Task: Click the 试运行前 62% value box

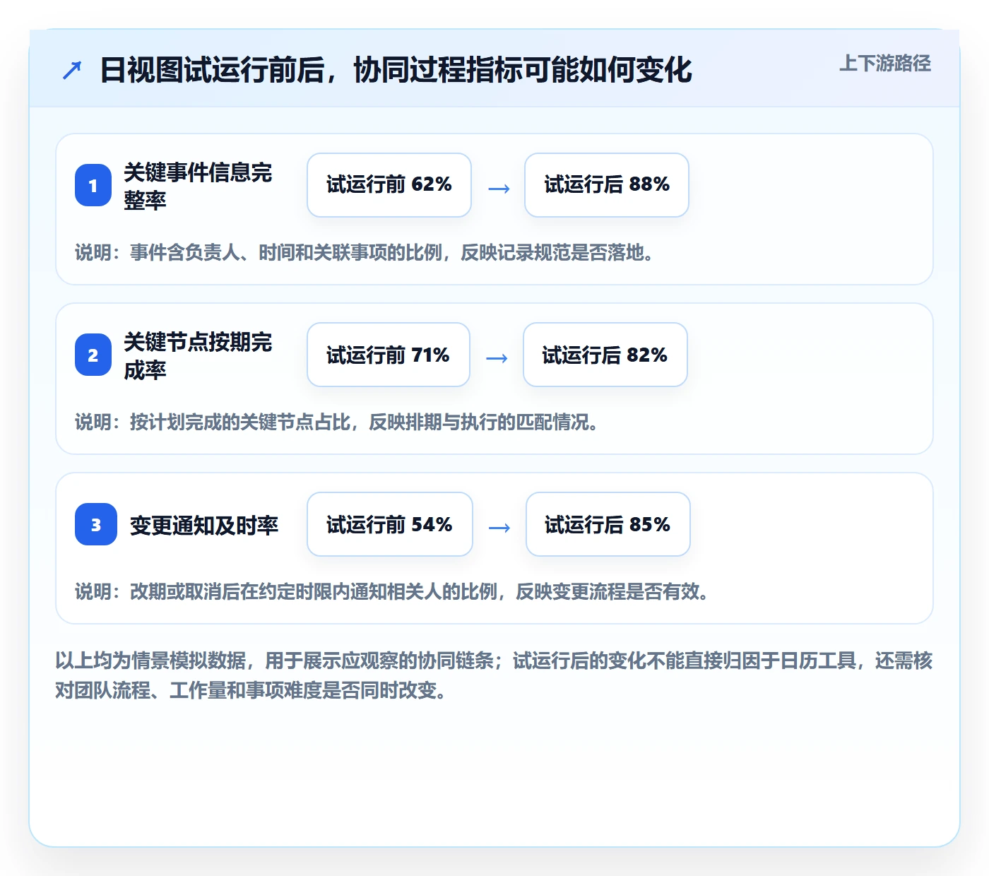Action: (389, 185)
